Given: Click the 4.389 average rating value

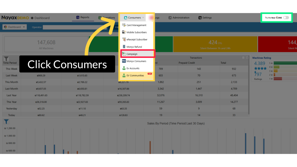Looking at the screenshot, I should 260,63.
